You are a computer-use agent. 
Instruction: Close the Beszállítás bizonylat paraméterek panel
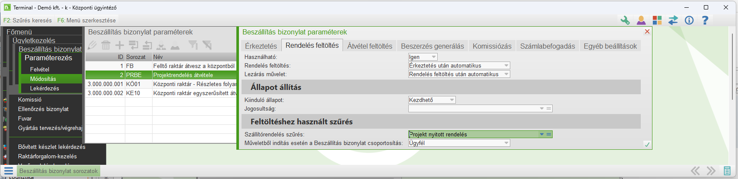[647, 31]
